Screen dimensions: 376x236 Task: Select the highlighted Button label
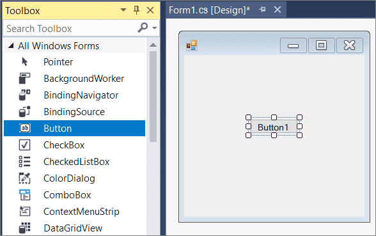click(x=58, y=129)
